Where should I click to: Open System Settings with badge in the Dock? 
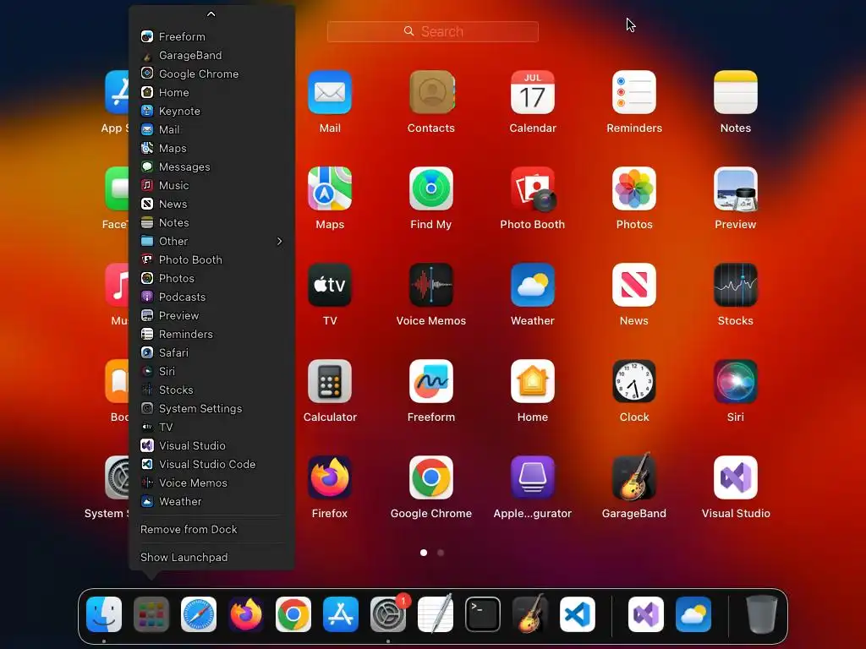pos(388,614)
